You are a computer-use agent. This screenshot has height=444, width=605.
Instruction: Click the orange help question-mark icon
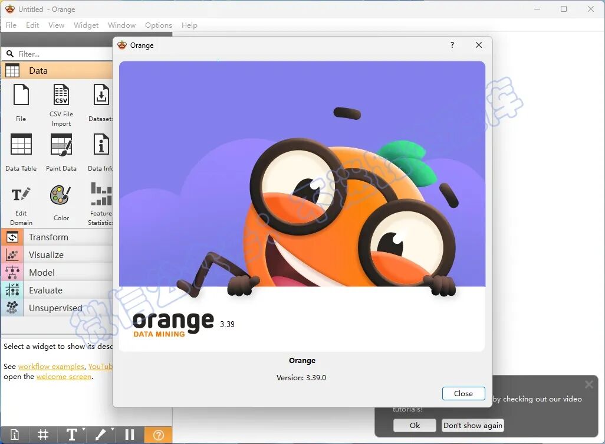158,435
